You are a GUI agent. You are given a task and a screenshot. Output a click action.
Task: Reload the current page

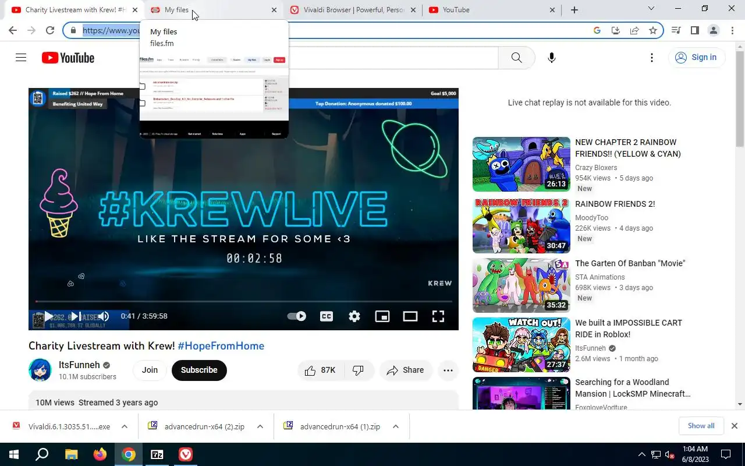tap(50, 30)
